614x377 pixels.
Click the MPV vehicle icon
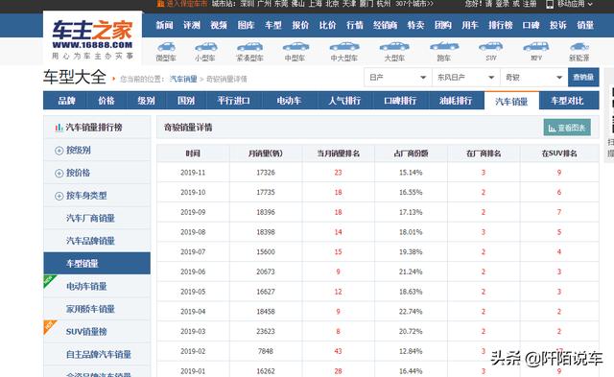click(x=536, y=47)
